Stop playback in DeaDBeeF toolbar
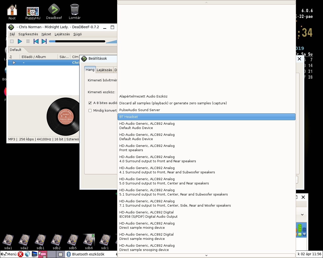323x258 pixels. tap(12, 41)
